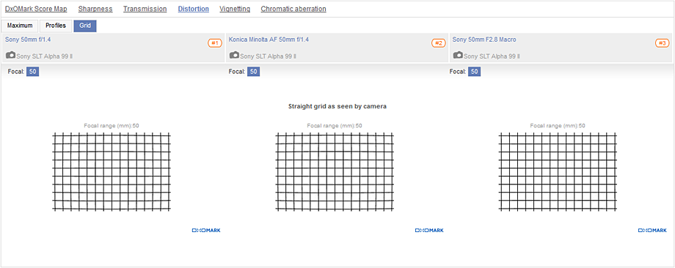Select the orange #2 rank badge
Image resolution: width=675 pixels, height=268 pixels.
point(439,43)
